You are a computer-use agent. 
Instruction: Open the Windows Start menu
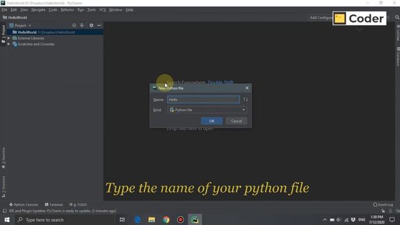[x=7, y=219]
